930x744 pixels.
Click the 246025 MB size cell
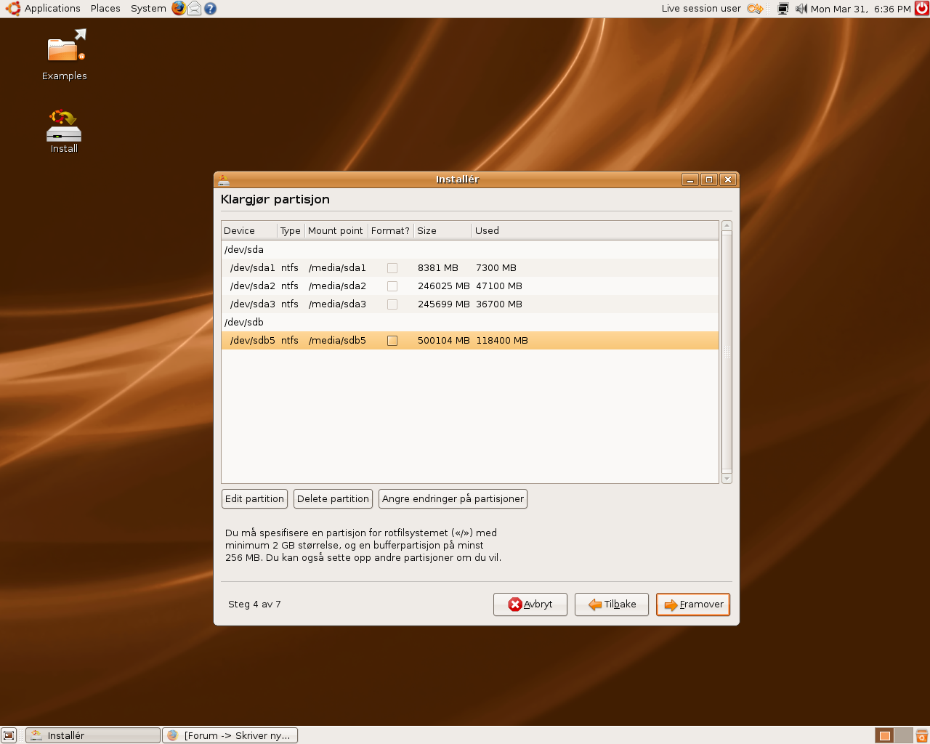pos(443,286)
